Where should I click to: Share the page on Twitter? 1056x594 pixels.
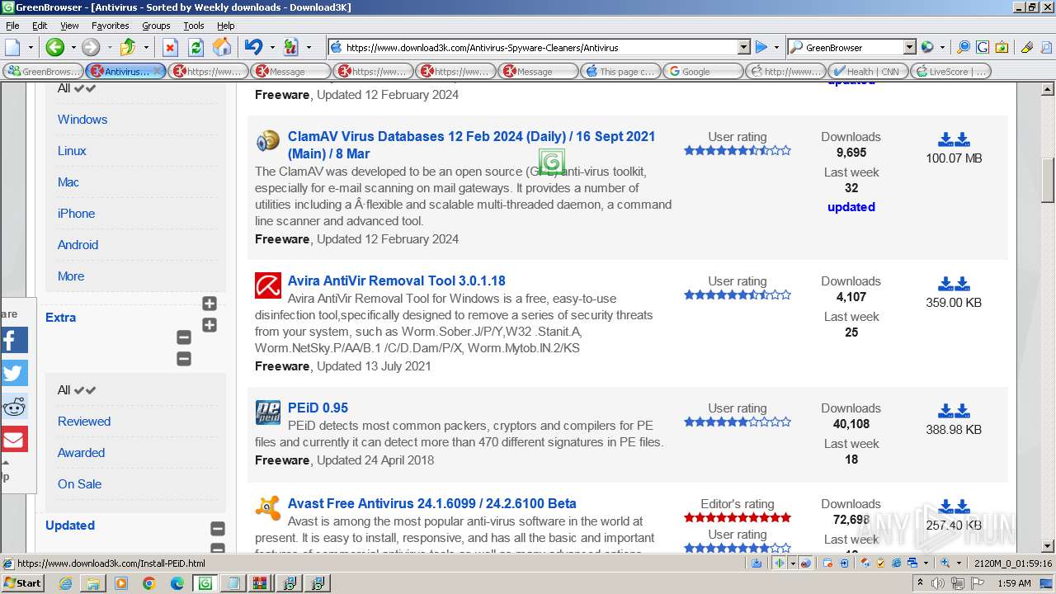tap(14, 373)
